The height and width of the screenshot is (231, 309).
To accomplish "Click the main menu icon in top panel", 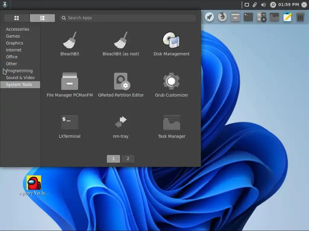I will [x=5, y=4].
